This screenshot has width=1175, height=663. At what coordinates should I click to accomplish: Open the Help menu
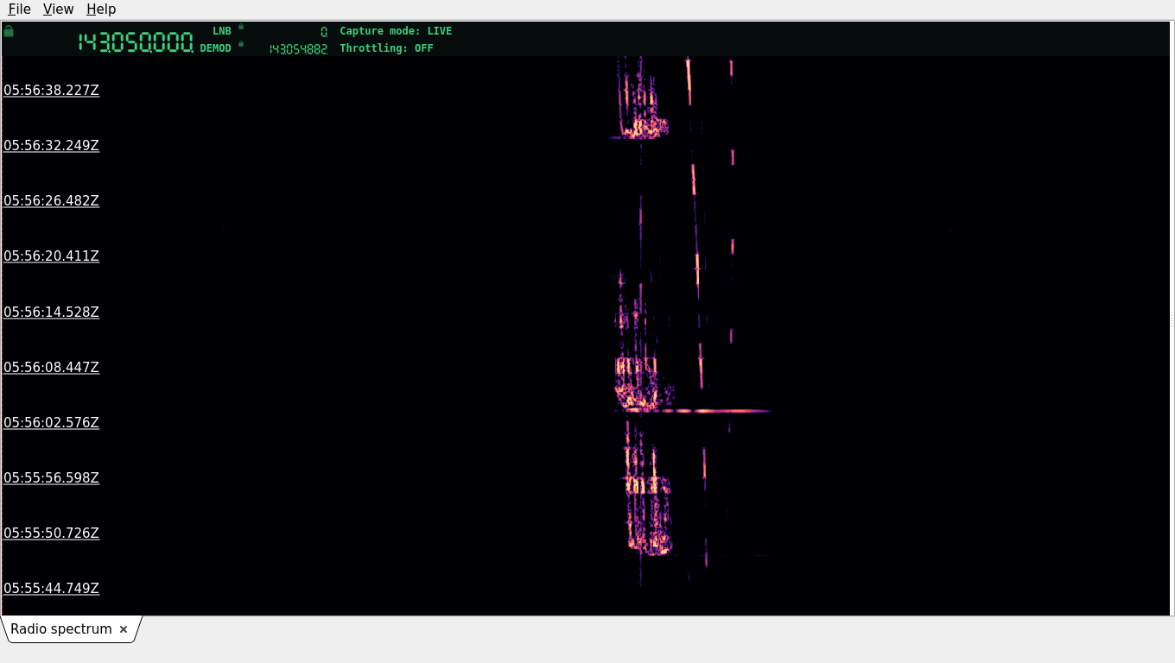pyautogui.click(x=101, y=9)
